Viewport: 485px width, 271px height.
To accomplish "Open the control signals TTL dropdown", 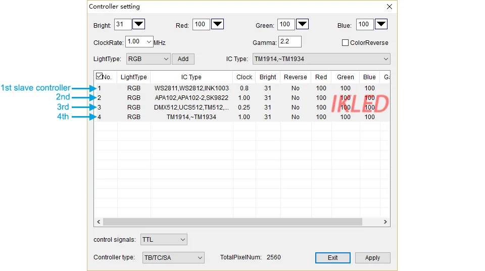I will (164, 240).
